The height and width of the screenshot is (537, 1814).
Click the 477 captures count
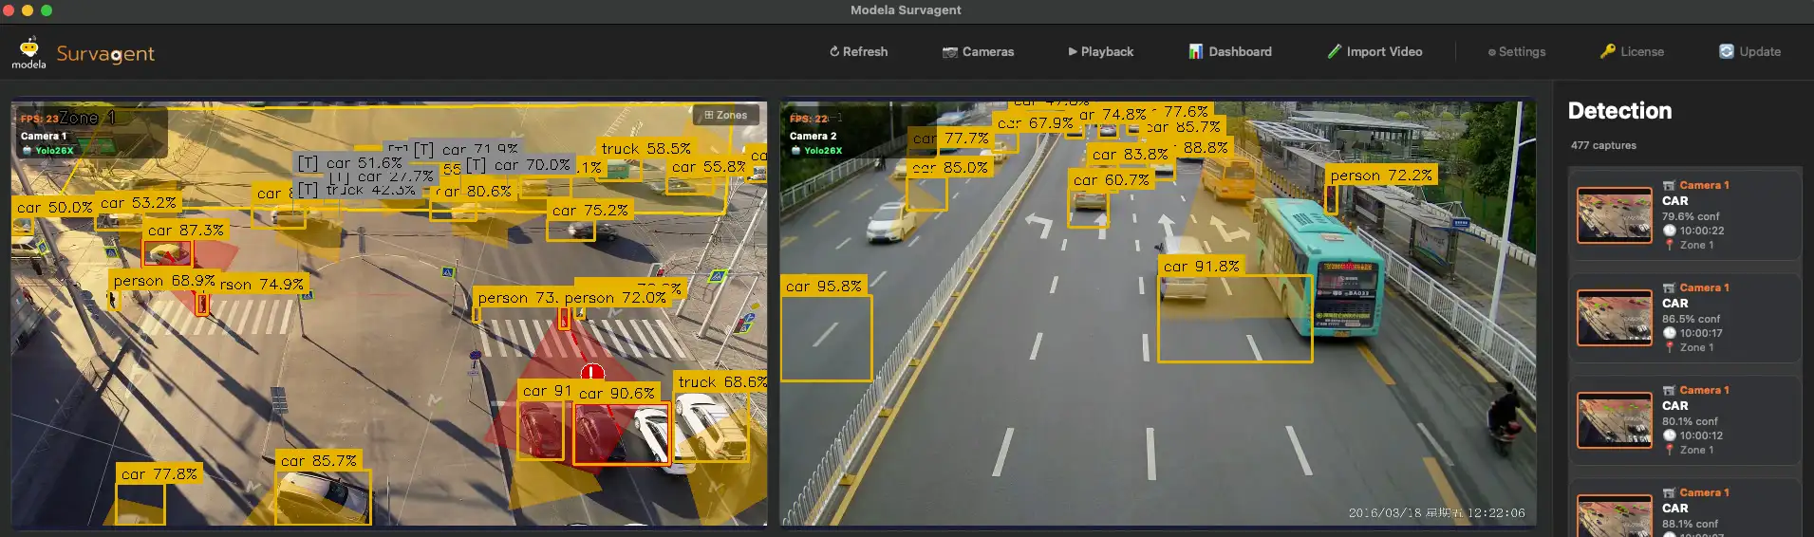tap(1603, 145)
